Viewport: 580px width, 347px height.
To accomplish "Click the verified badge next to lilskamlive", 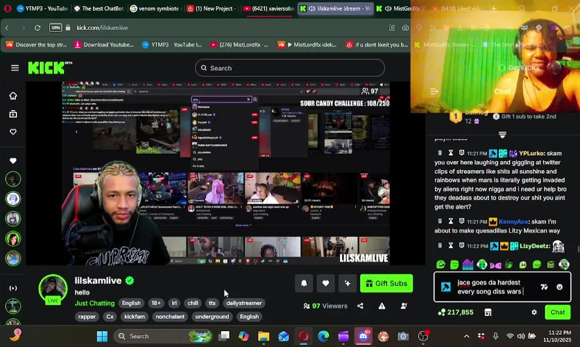I will pos(129,280).
